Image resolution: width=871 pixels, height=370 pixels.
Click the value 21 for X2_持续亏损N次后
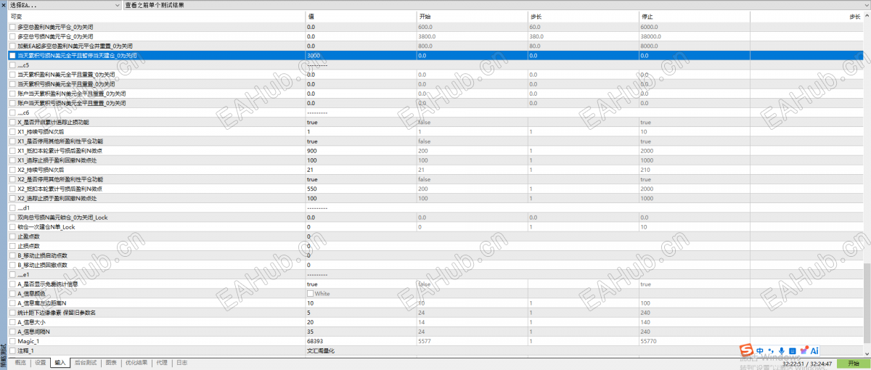click(310, 170)
